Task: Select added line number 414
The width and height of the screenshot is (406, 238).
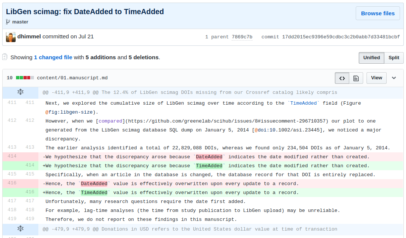Action: tap(30, 165)
